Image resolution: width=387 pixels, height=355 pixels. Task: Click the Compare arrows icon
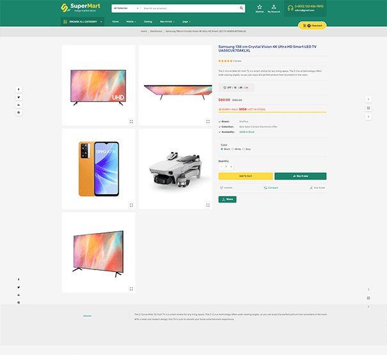pyautogui.click(x=265, y=188)
